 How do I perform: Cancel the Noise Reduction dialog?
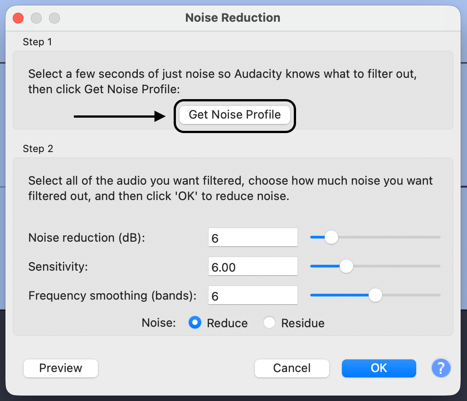(x=292, y=368)
